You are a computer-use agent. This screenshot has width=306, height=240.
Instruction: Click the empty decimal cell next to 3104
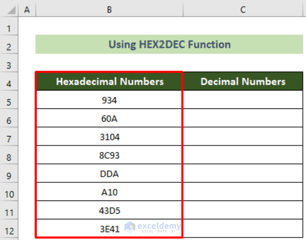243,136
